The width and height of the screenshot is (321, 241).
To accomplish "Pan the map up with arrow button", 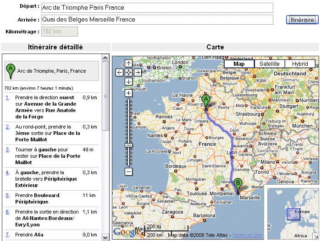I will [128, 63].
